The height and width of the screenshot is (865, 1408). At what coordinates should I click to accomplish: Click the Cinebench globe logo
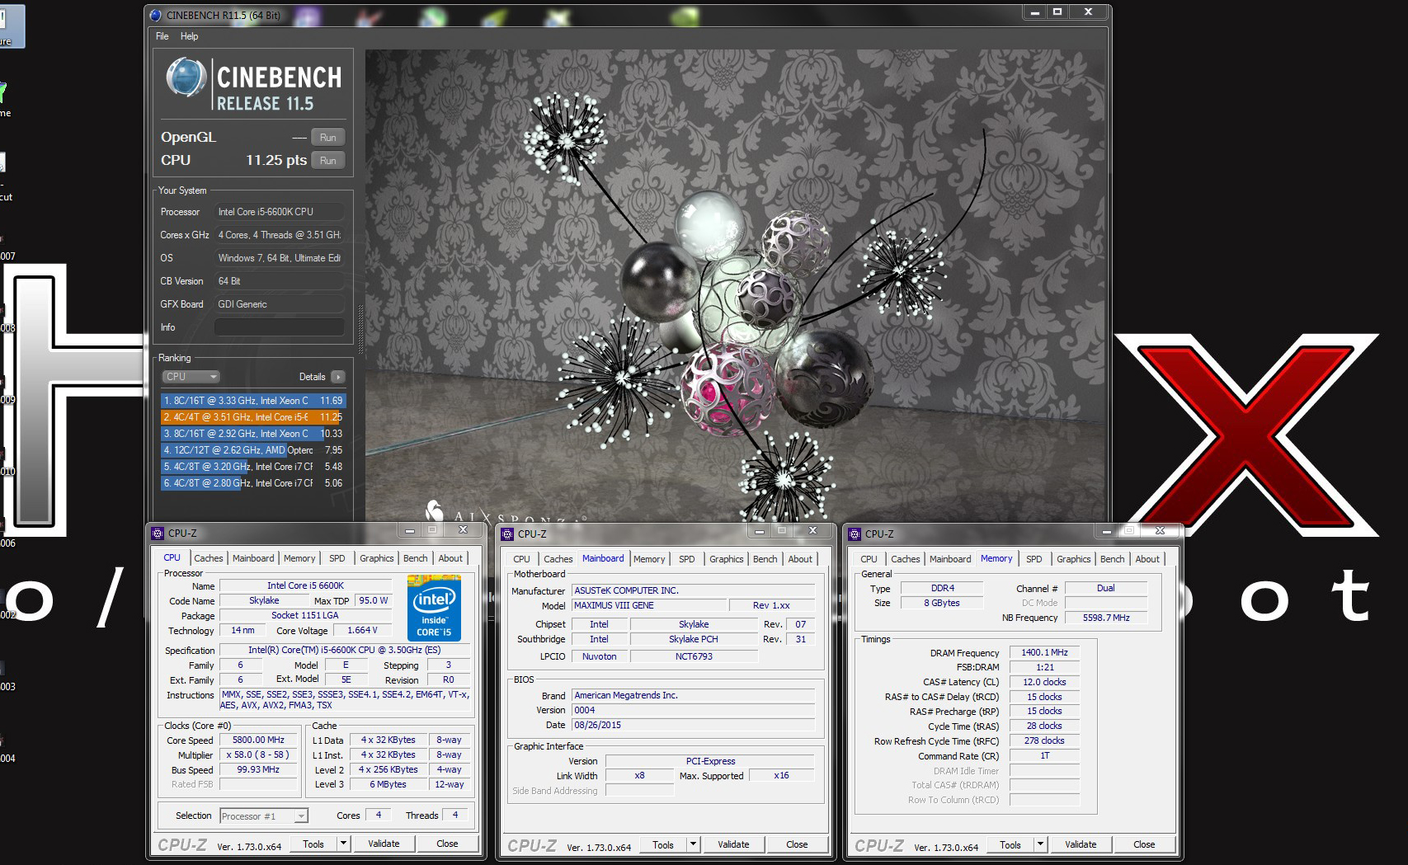[x=186, y=78]
